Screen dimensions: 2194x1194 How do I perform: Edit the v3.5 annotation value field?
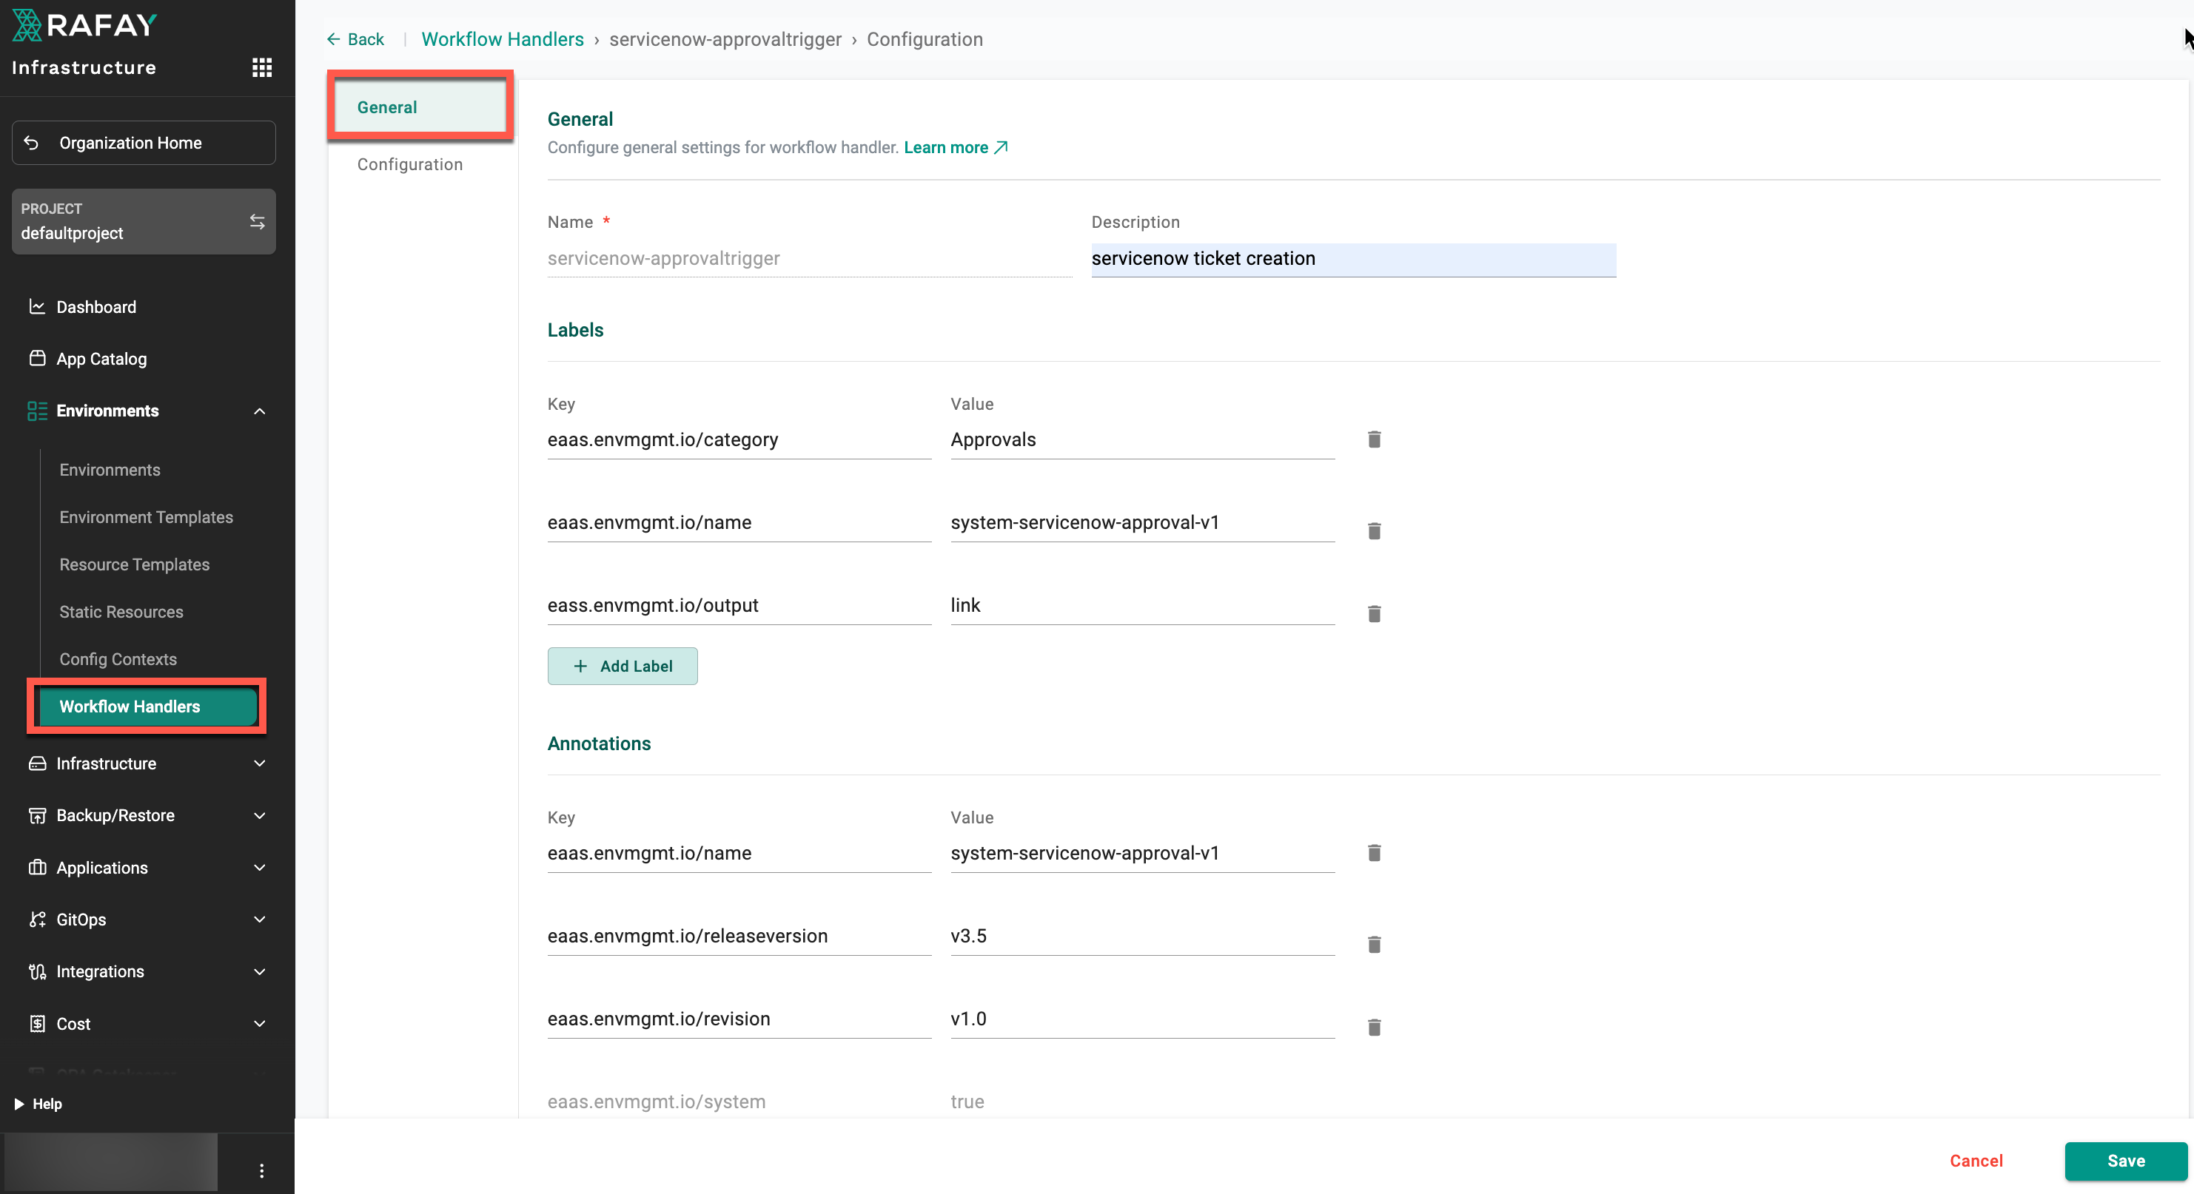tap(1142, 936)
